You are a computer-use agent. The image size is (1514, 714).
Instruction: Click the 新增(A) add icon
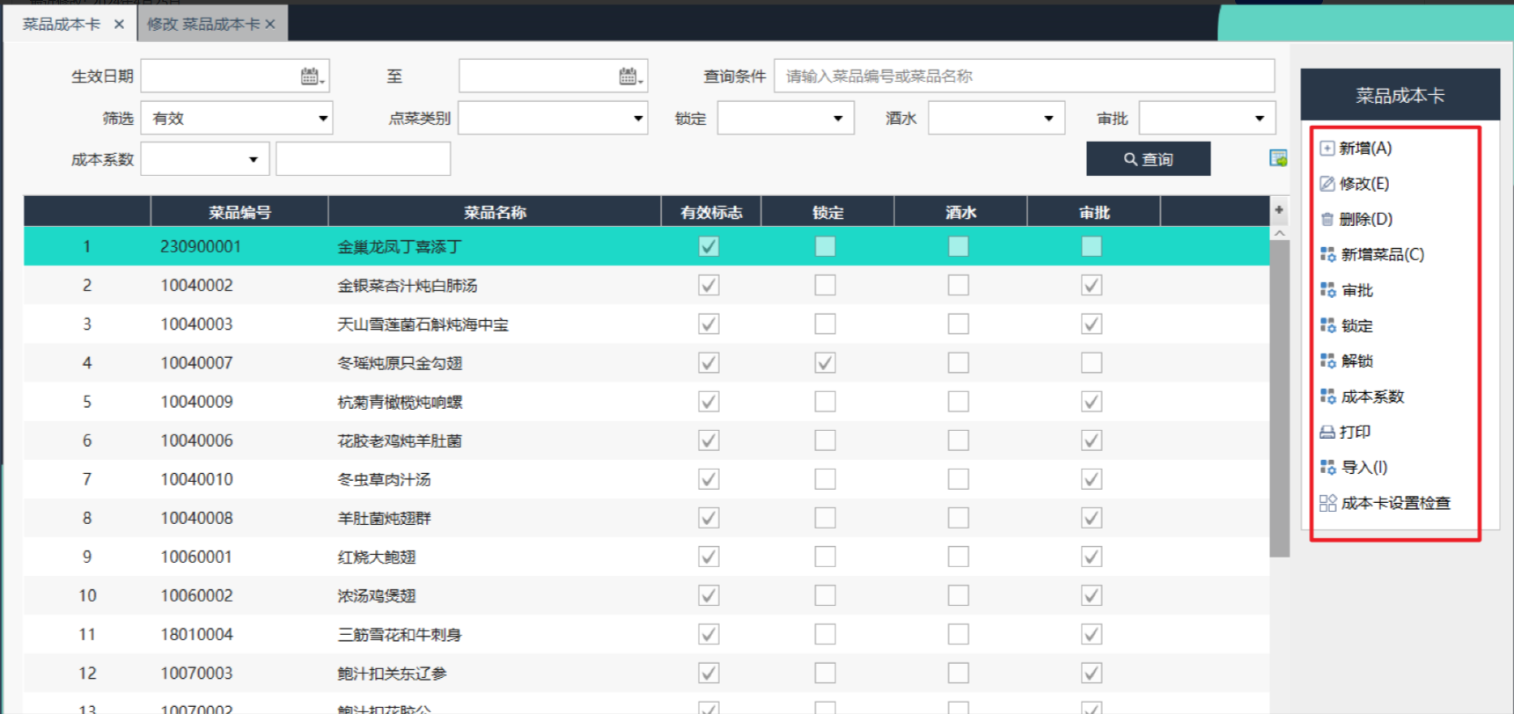[1327, 149]
